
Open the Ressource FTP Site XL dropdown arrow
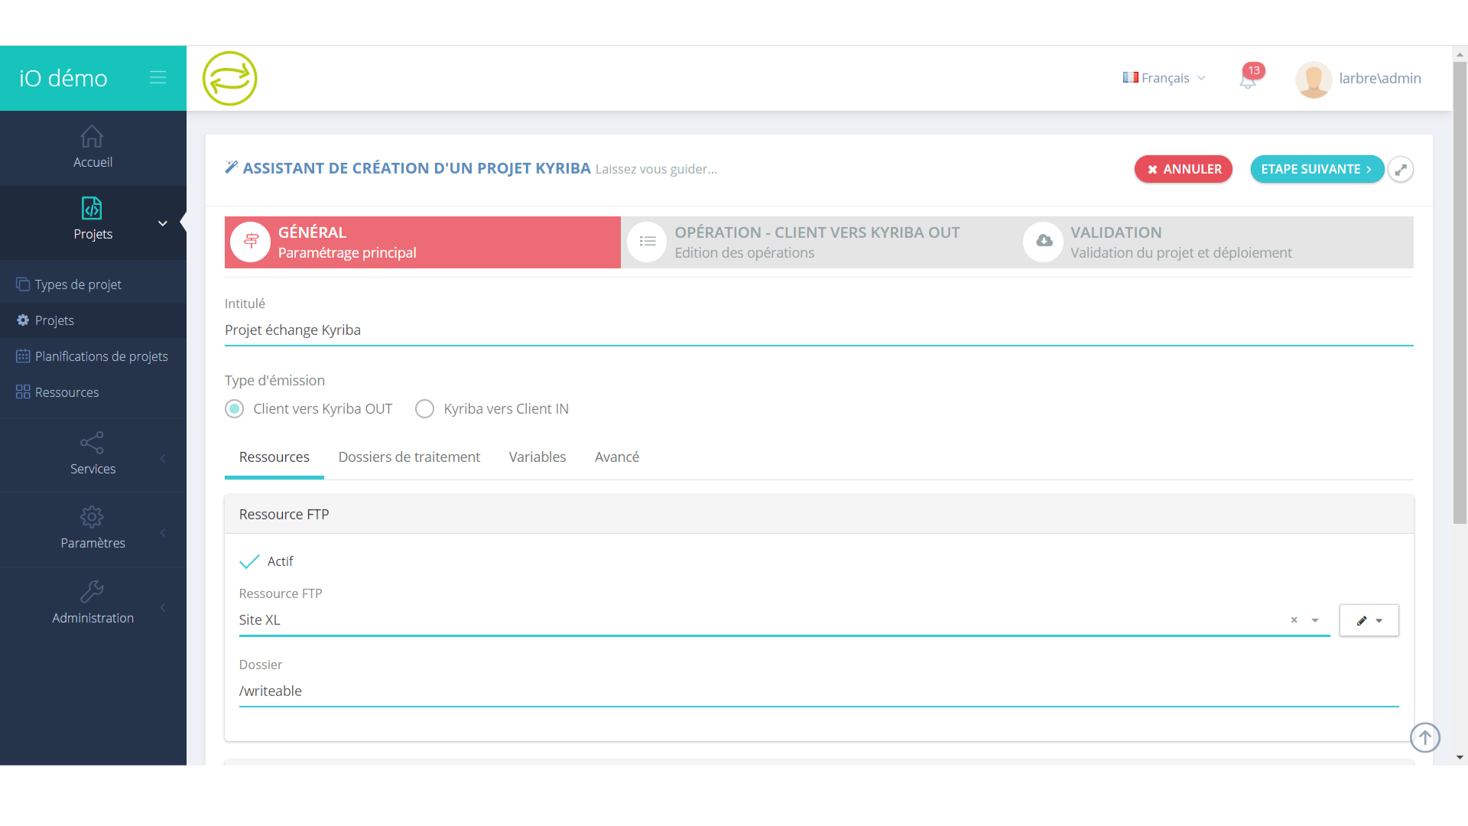[x=1315, y=620]
